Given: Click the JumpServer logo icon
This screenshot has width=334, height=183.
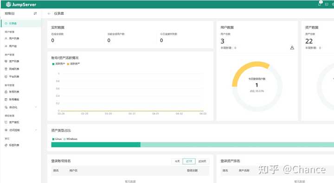Looking at the screenshot, I should tap(8, 4).
